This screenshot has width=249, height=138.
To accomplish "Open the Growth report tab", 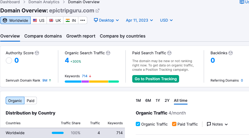I will (x=81, y=36).
